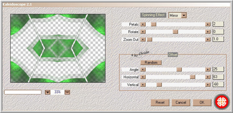Confirm with the OK button

coord(202,102)
